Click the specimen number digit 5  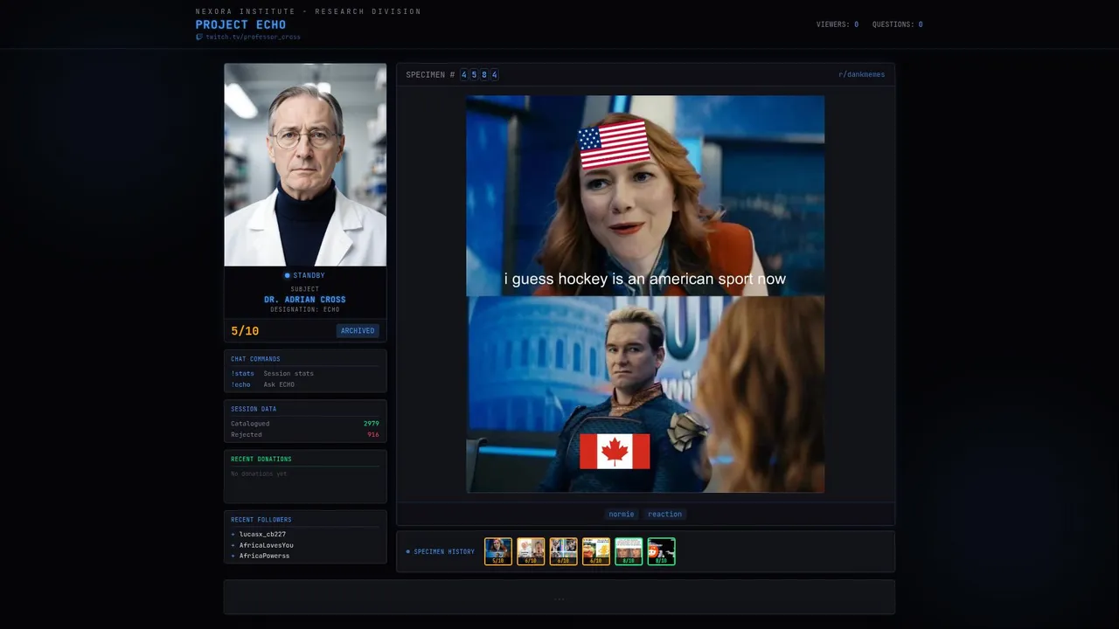point(474,75)
